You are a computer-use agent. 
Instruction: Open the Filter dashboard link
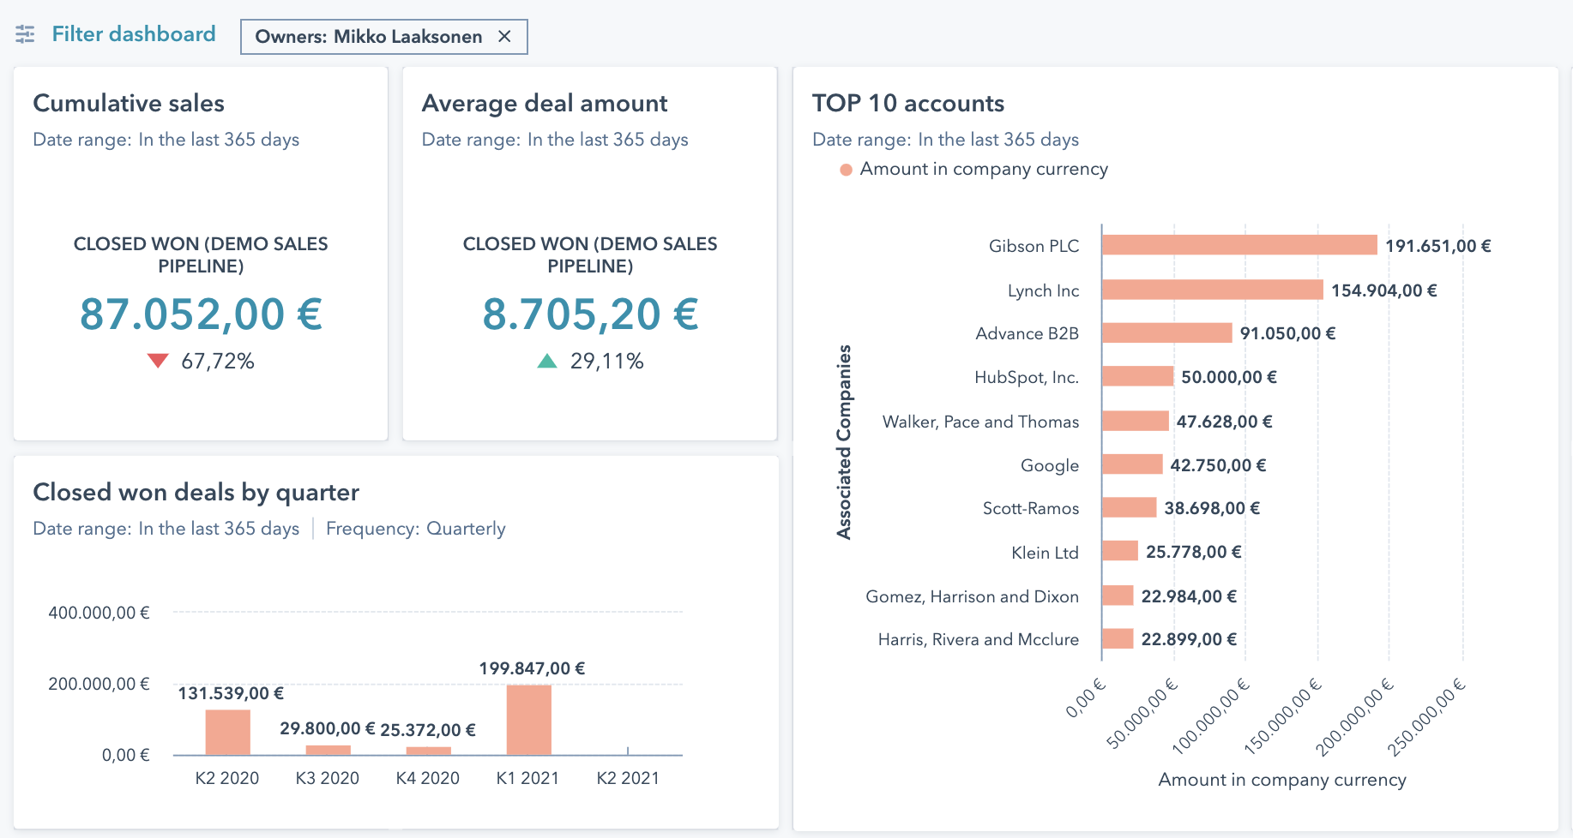click(134, 34)
